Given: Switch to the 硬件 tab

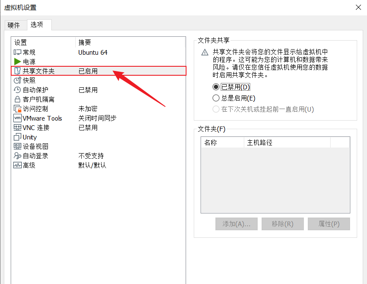Looking at the screenshot, I should coord(14,25).
